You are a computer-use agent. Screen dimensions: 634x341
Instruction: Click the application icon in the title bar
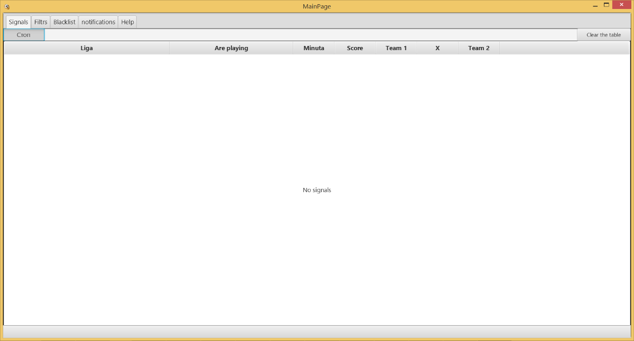[x=7, y=6]
